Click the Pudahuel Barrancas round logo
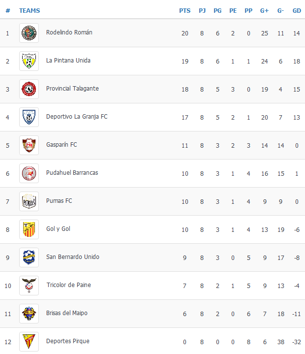The width and height of the screenshot is (305, 354). click(x=29, y=173)
